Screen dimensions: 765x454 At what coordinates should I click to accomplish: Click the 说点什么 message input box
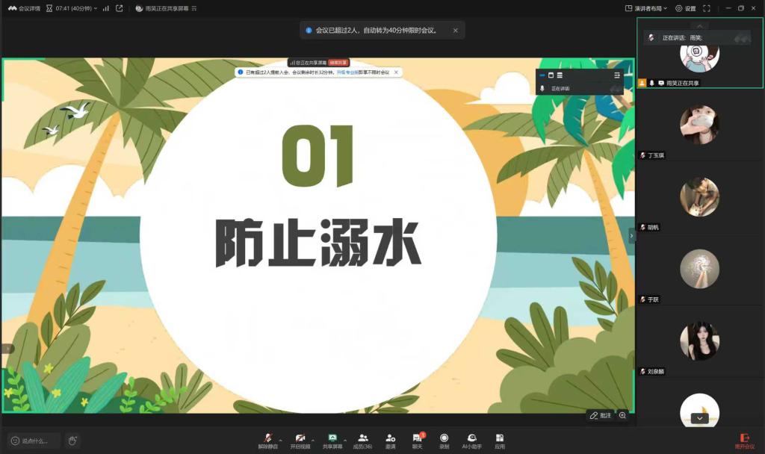pyautogui.click(x=34, y=441)
